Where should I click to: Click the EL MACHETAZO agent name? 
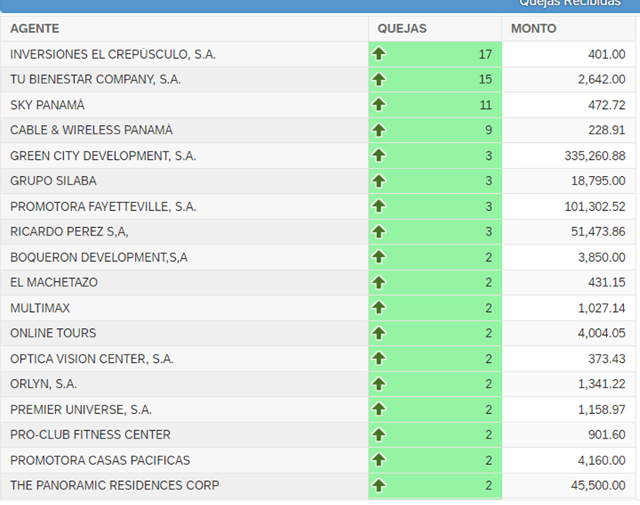tap(54, 283)
